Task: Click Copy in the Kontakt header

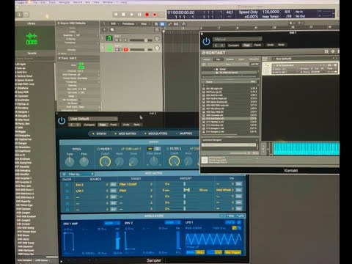Action: point(246,45)
